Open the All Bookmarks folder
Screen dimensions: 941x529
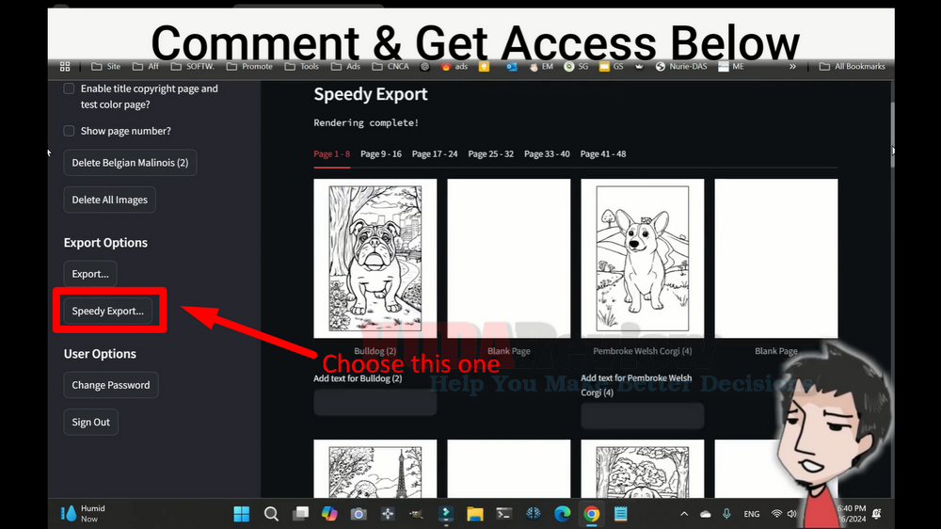tap(852, 67)
